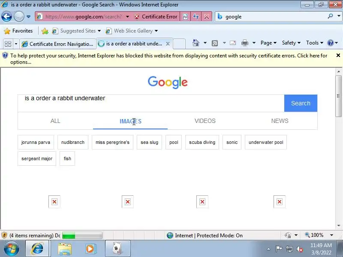Switch to the ALL results tab
Viewport: 343px width, 257px height.
tap(55, 121)
